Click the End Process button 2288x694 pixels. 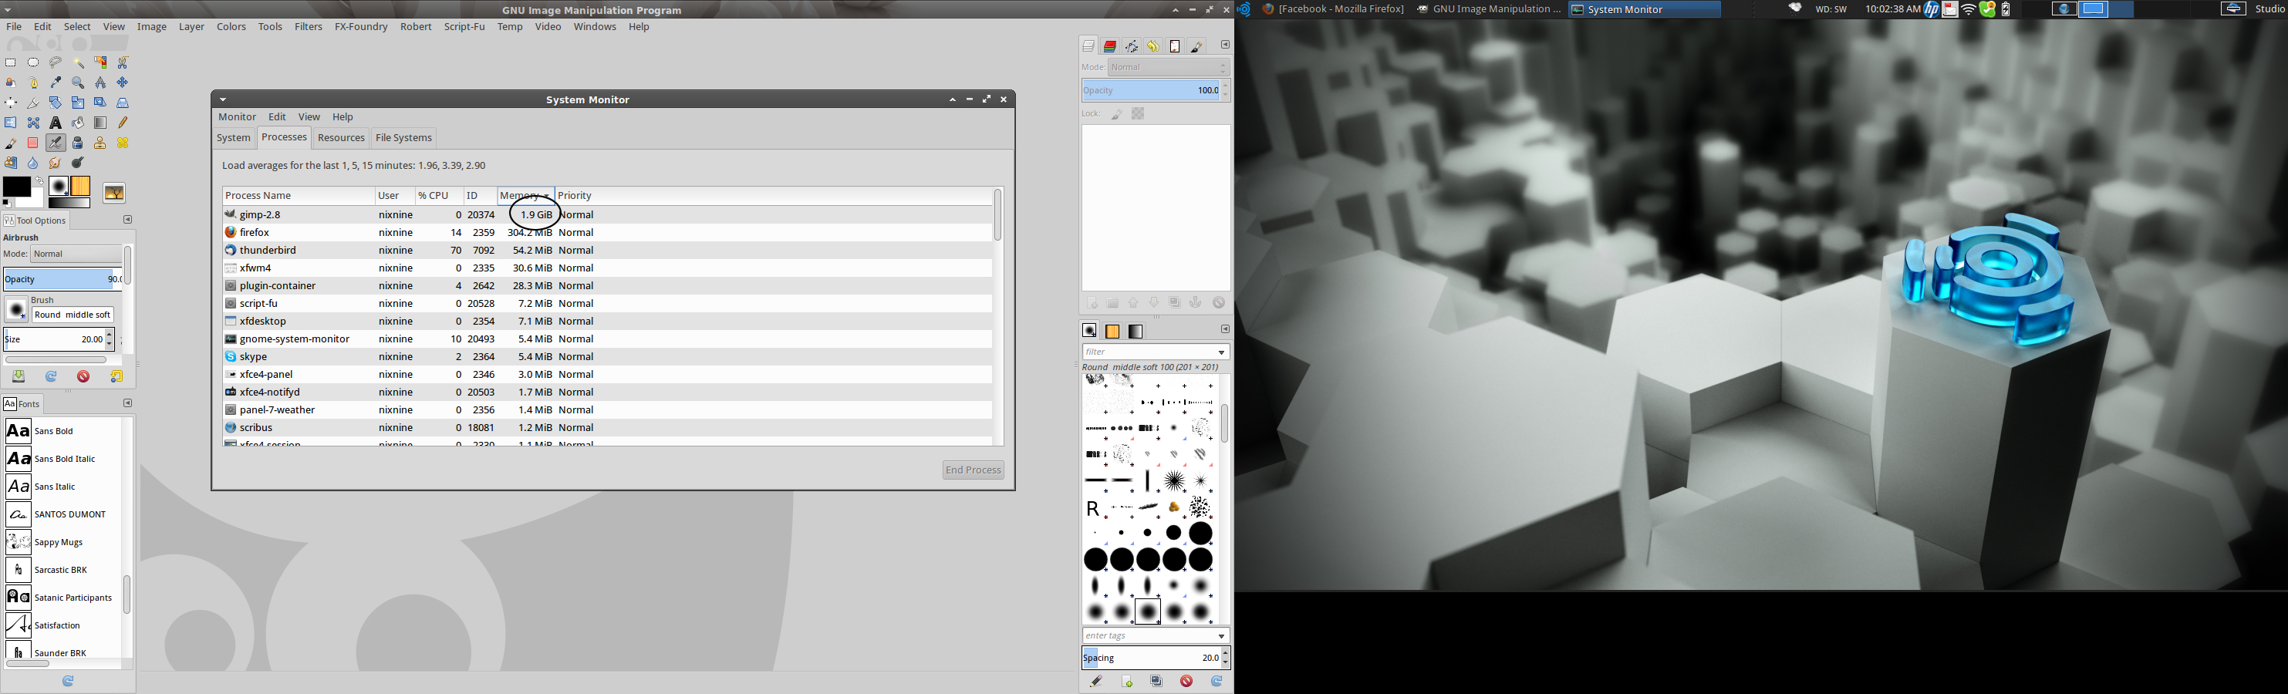coord(974,470)
